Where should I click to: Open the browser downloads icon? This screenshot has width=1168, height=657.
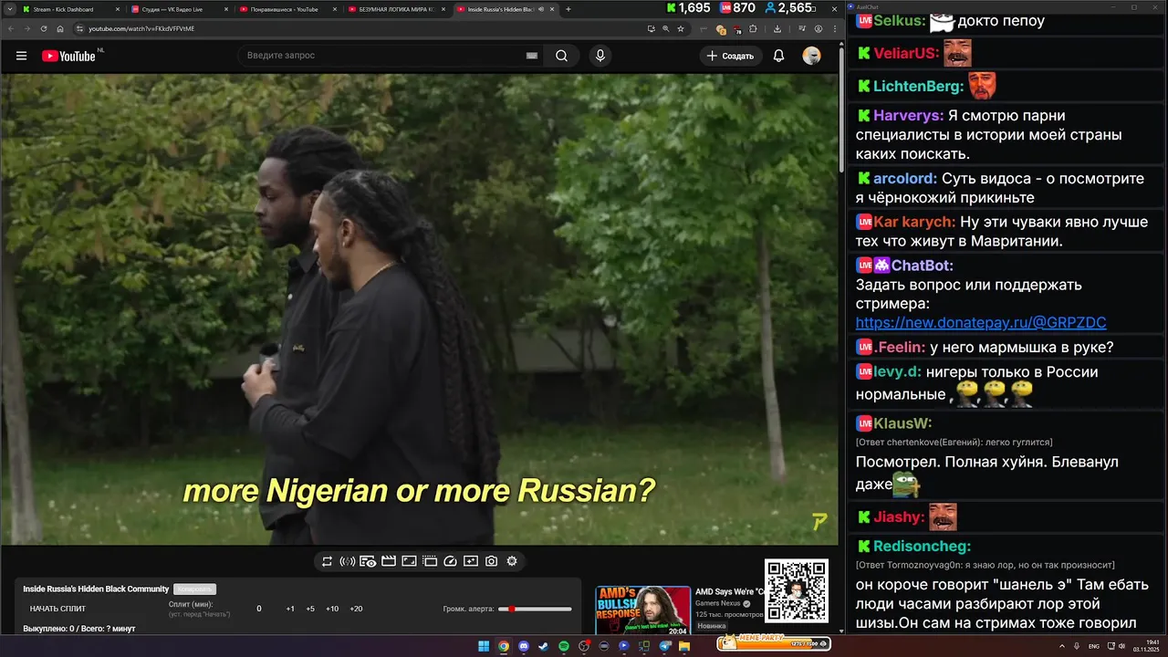tap(777, 28)
